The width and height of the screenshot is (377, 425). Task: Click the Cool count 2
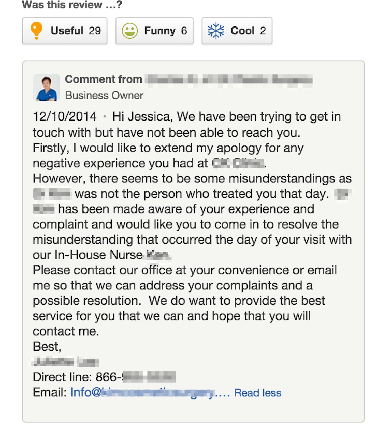point(263,31)
